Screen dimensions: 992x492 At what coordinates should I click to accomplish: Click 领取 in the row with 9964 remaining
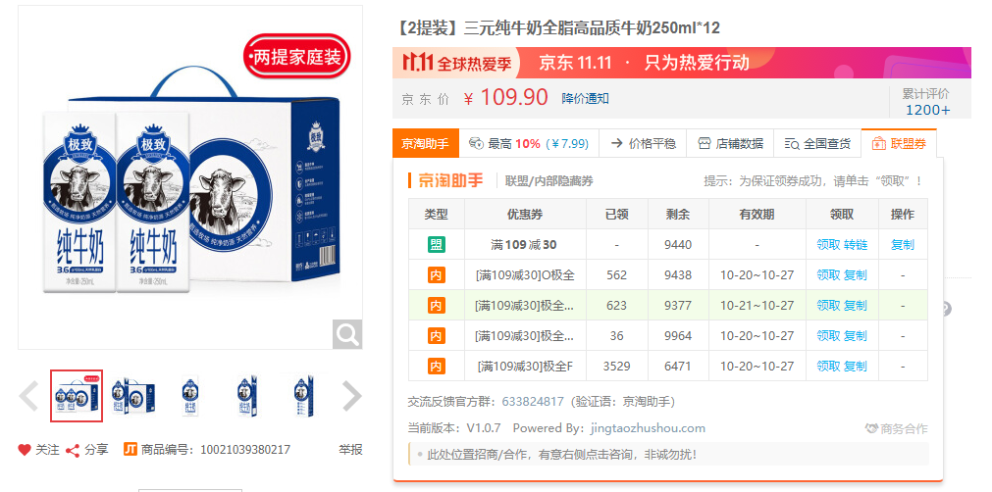click(x=828, y=335)
